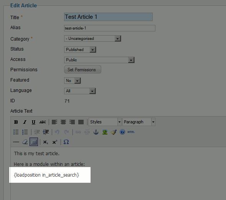
Task: Click the Set Permissions button
Action: point(82,69)
